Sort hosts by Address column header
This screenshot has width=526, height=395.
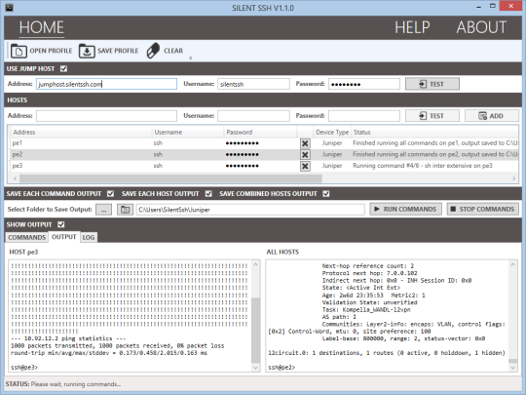(81, 133)
